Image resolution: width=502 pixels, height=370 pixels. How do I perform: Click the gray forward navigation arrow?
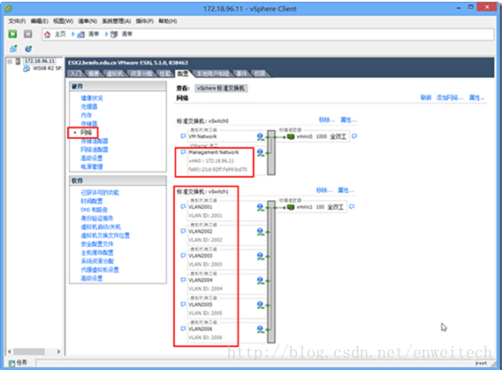click(28, 34)
